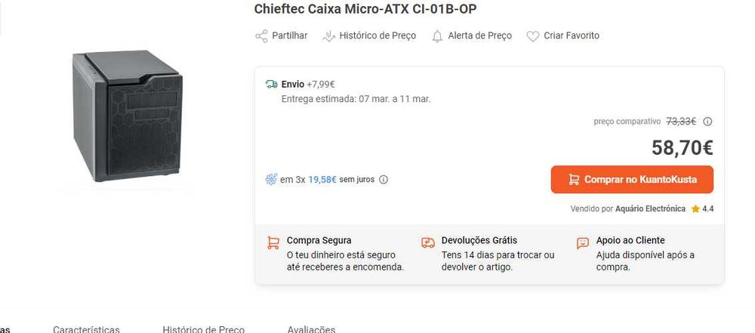Click the installments icon before em 3x
755x333 pixels.
[x=271, y=180]
